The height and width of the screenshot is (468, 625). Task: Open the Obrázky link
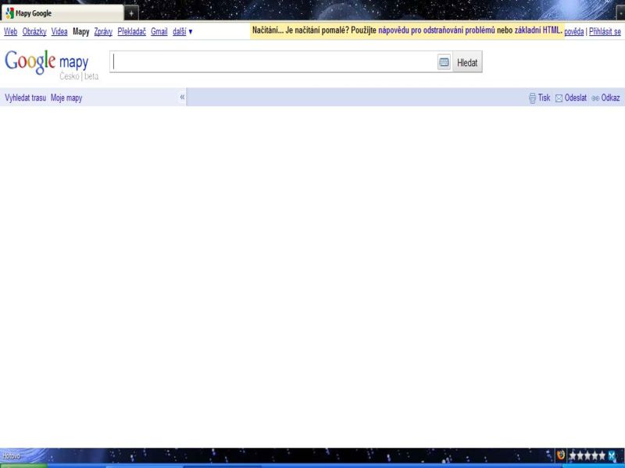click(34, 31)
